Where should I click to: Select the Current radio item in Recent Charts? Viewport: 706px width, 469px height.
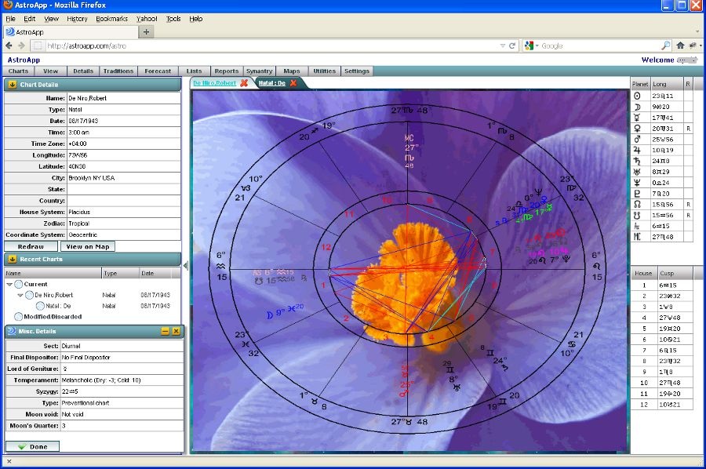19,284
